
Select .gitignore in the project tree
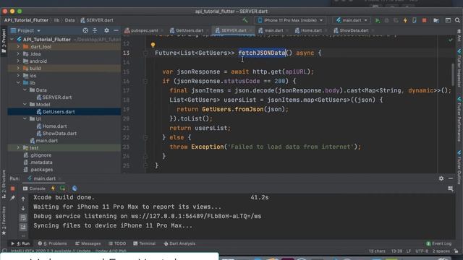pos(41,155)
